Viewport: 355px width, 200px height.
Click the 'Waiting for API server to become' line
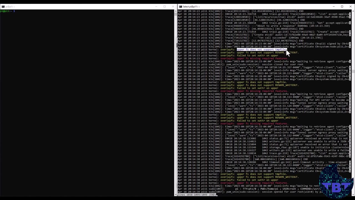[264, 100]
